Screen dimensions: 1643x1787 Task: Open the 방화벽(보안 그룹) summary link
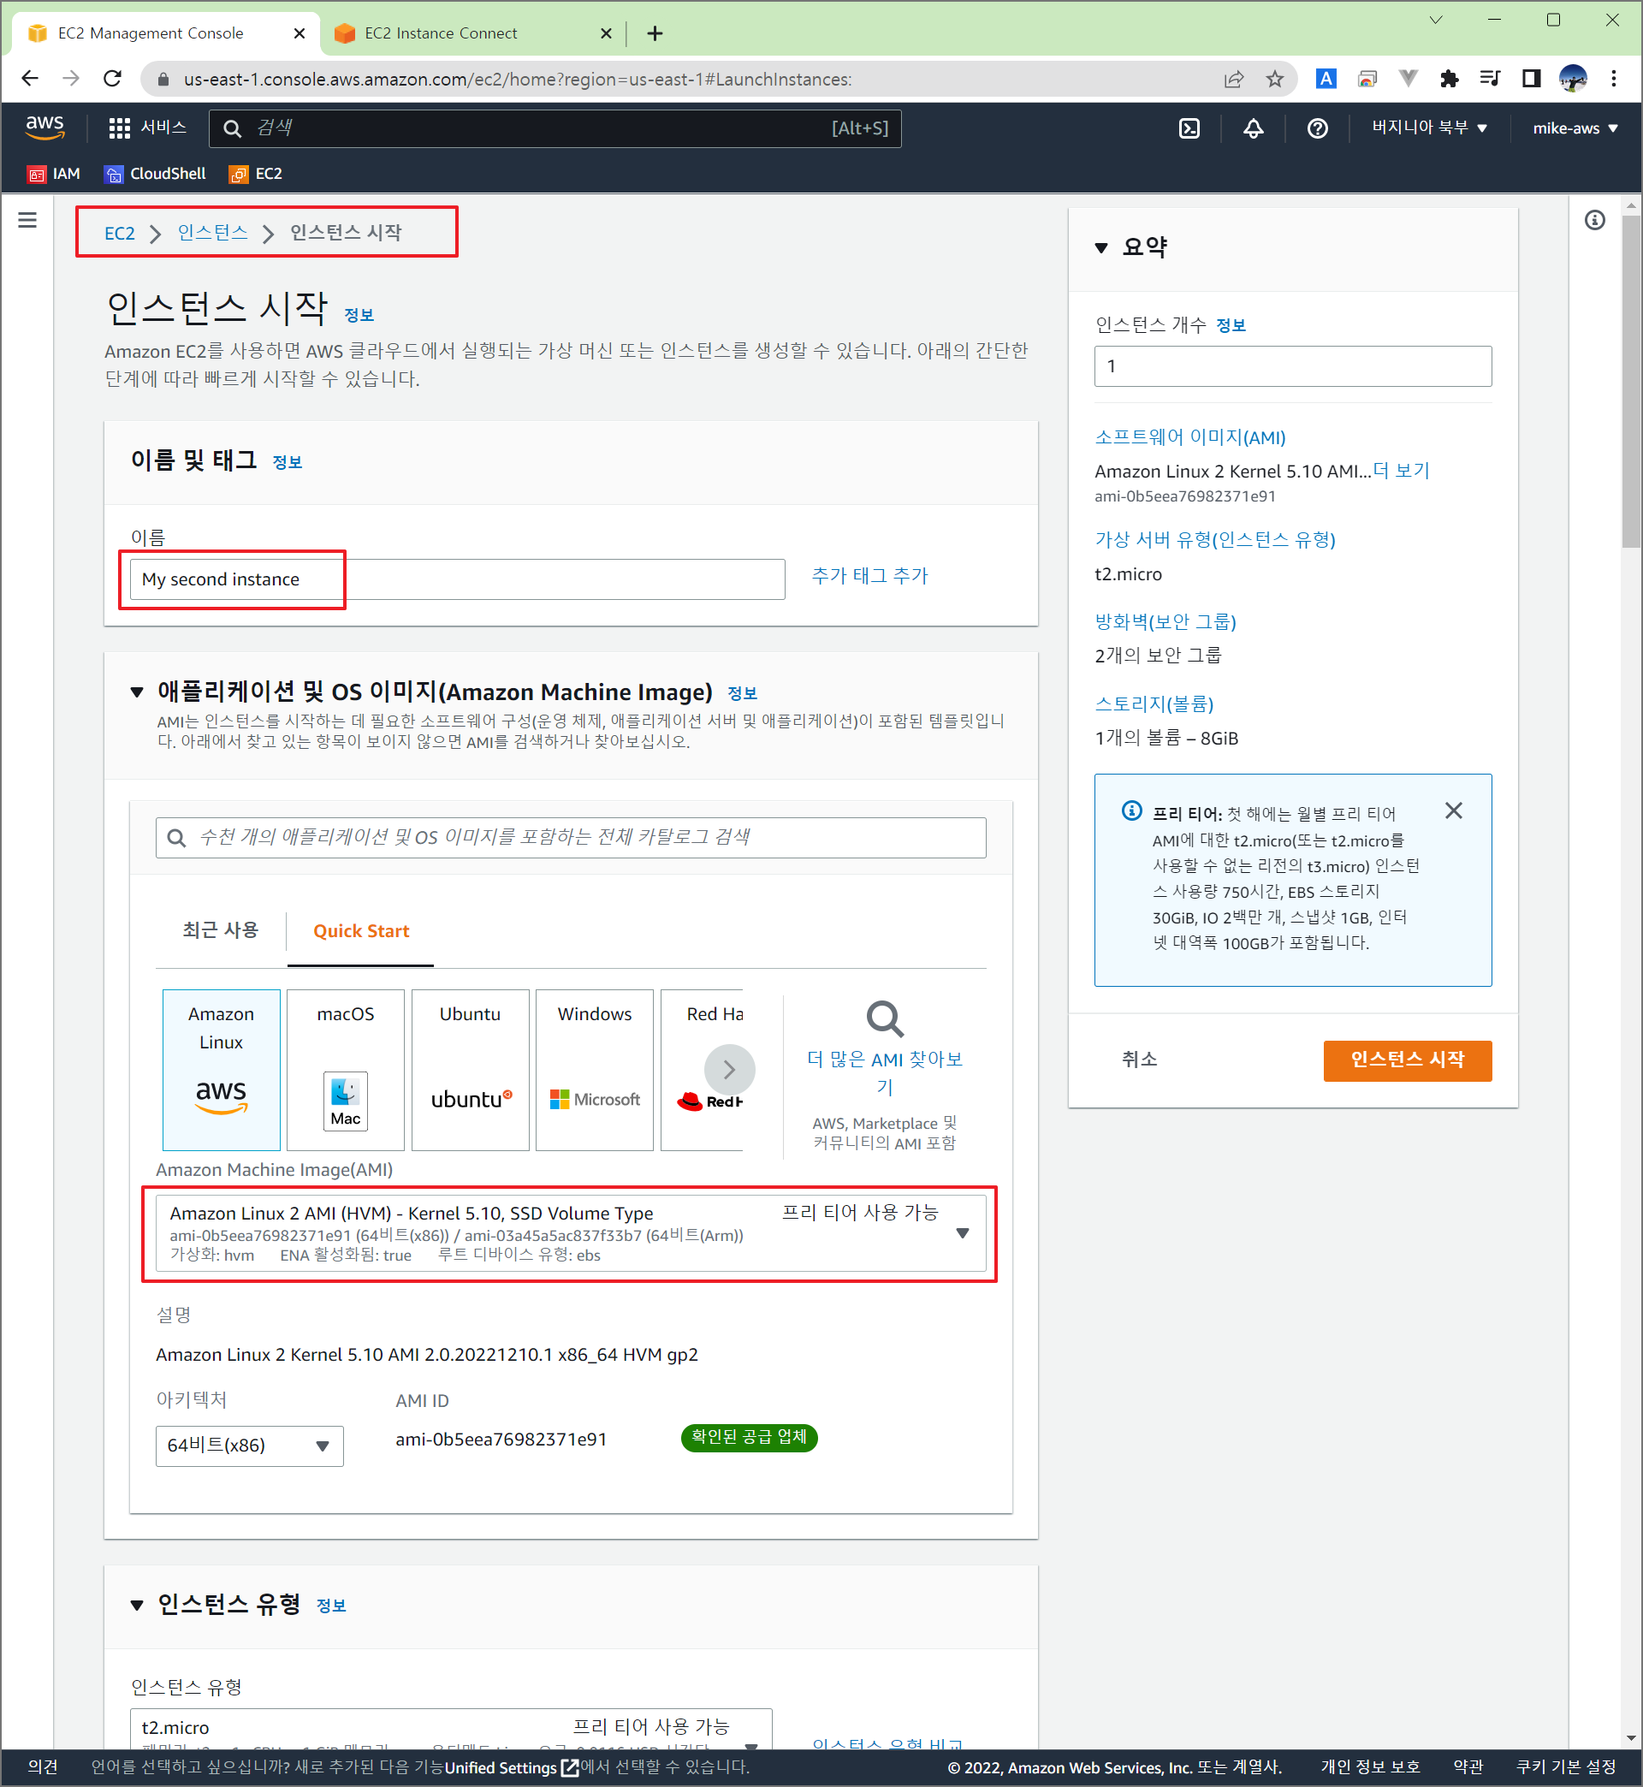point(1165,621)
